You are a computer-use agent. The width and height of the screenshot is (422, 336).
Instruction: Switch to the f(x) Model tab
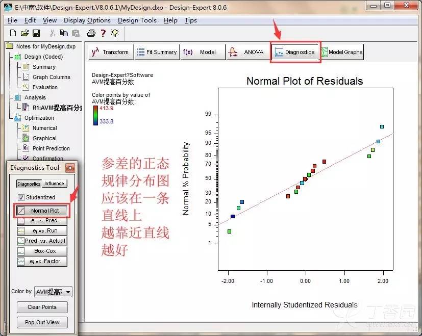(x=203, y=52)
